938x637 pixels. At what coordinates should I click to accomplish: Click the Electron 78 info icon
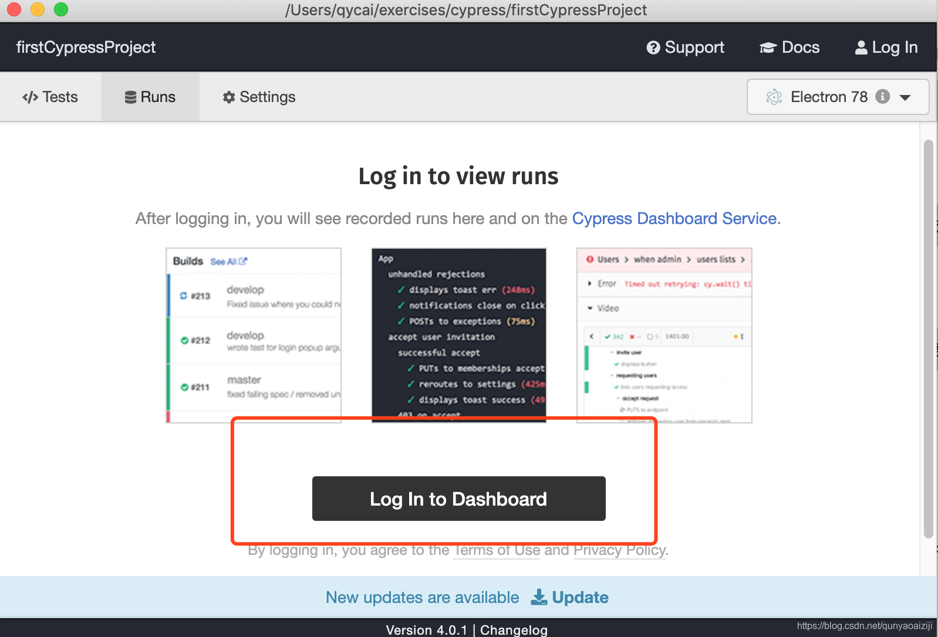tap(882, 96)
